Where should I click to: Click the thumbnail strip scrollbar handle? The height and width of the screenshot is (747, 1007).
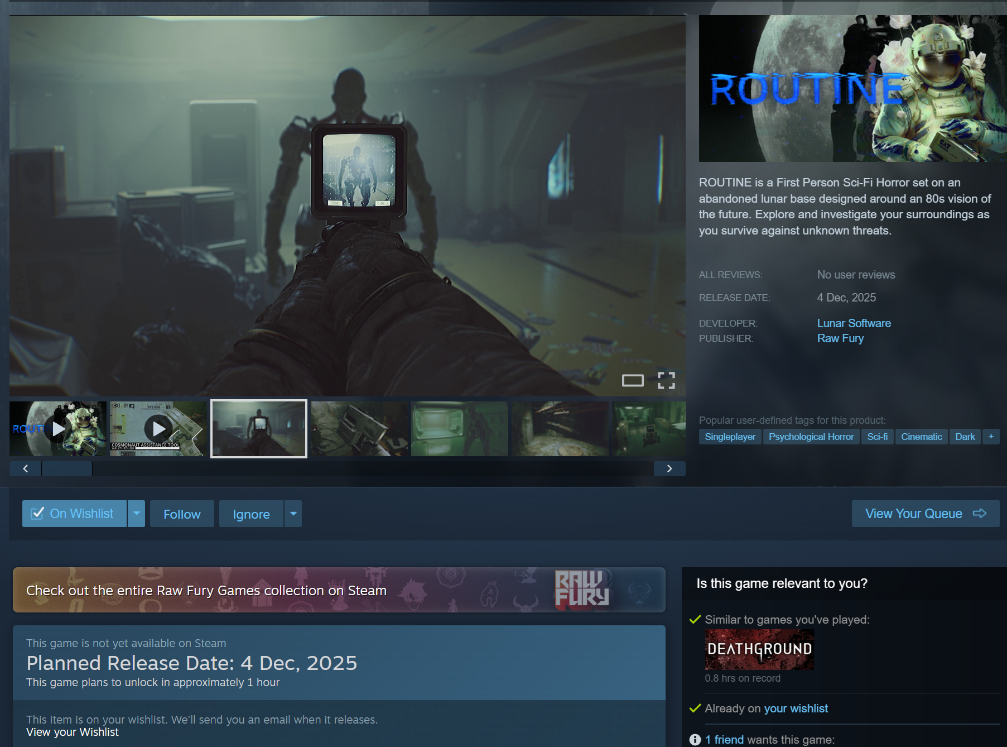point(67,468)
